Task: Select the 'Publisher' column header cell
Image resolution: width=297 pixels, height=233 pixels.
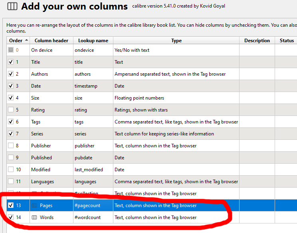Action: (51, 146)
